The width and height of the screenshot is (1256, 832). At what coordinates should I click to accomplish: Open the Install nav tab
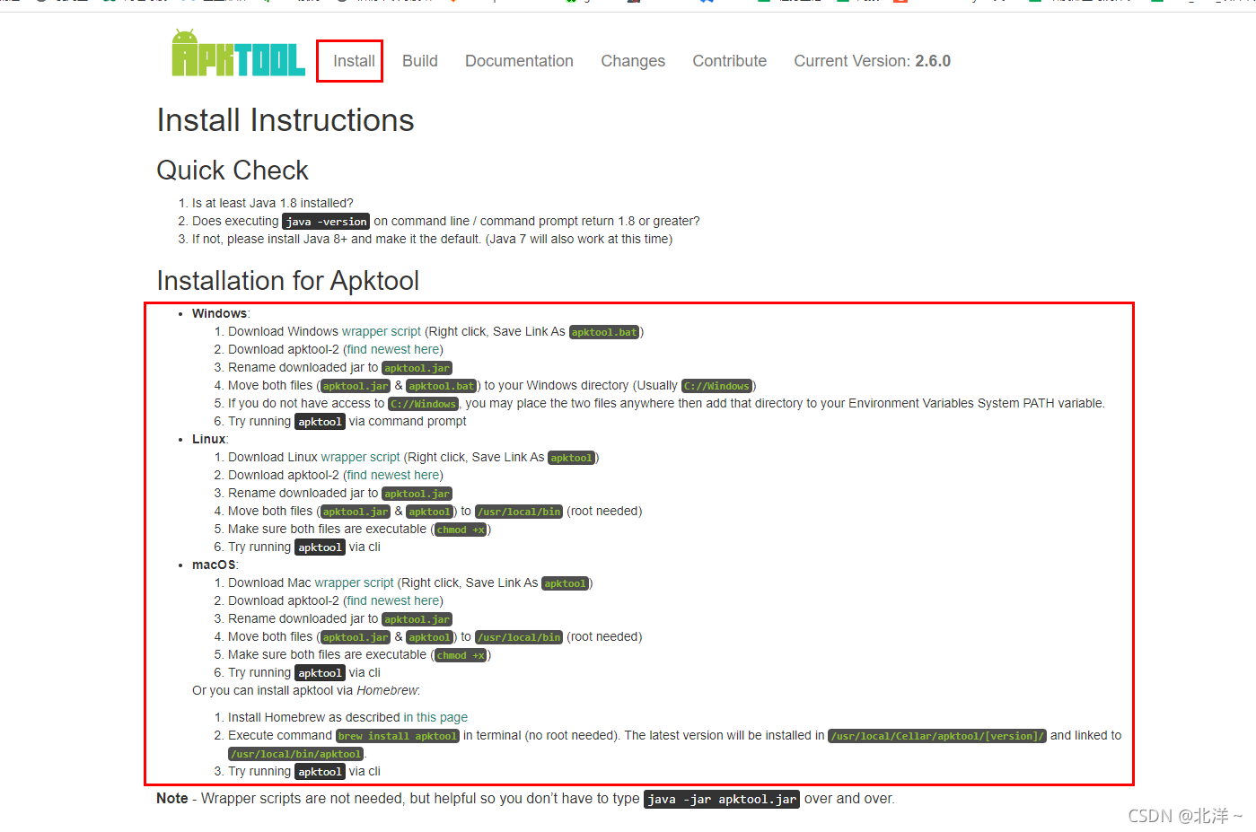(354, 61)
